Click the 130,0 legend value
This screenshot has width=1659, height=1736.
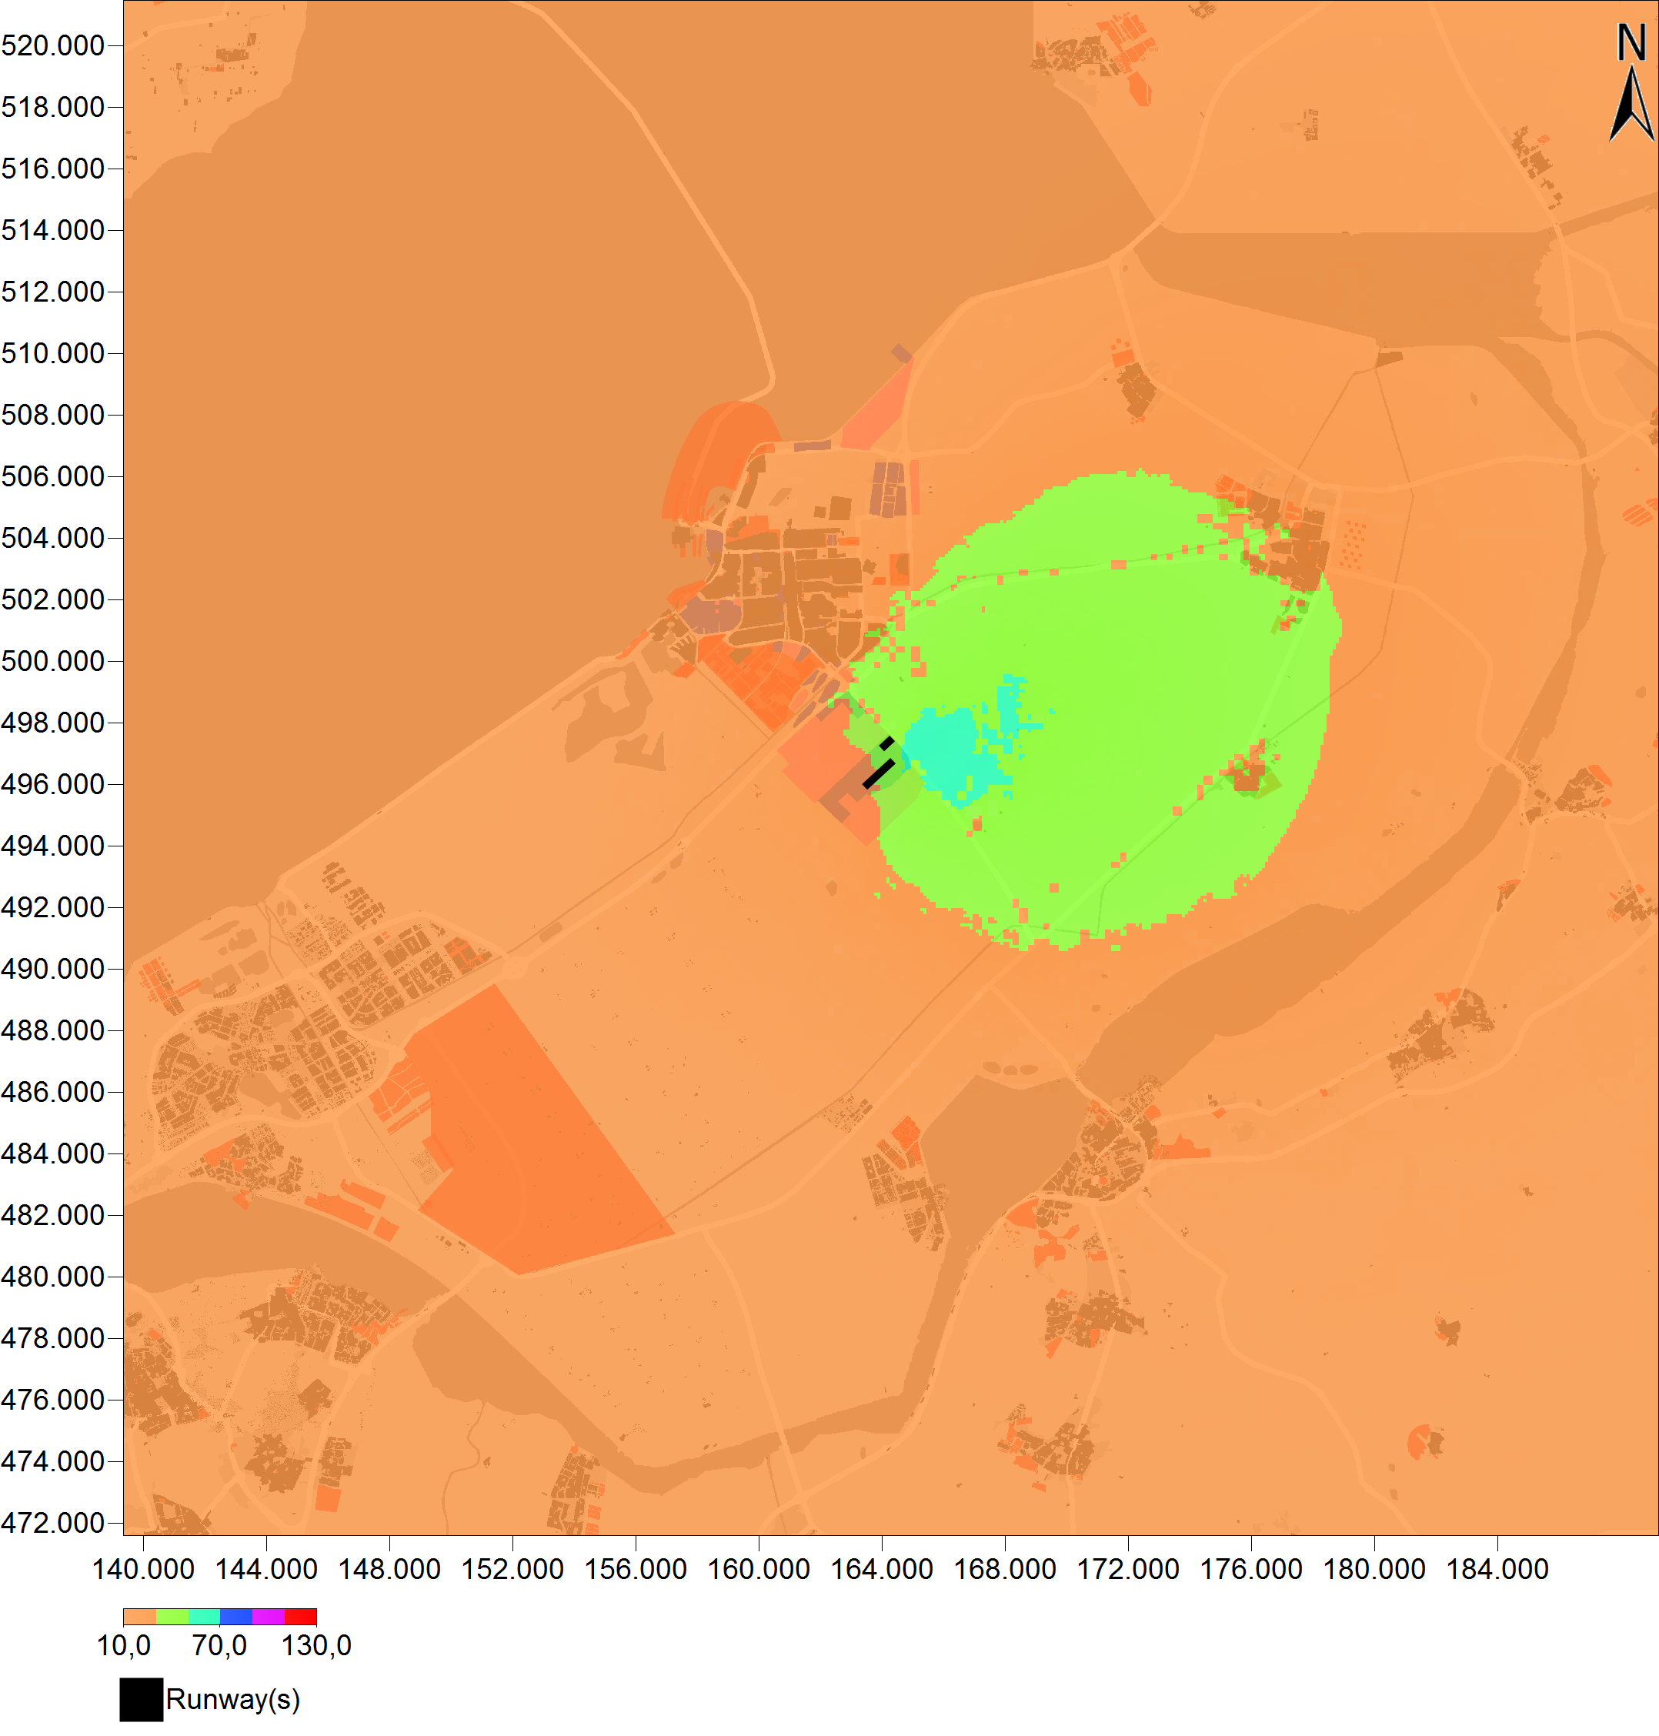tap(316, 1646)
